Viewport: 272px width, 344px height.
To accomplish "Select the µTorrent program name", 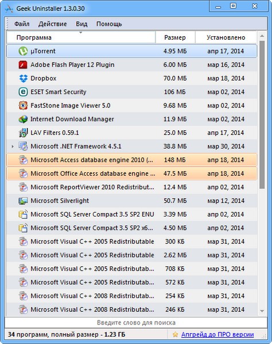I will coord(42,51).
